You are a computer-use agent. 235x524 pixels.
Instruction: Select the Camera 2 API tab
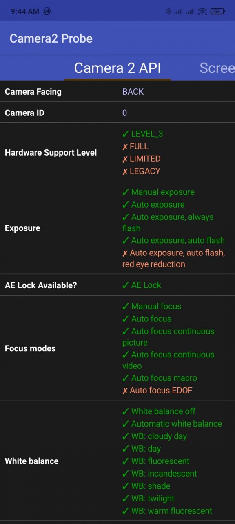point(117,68)
